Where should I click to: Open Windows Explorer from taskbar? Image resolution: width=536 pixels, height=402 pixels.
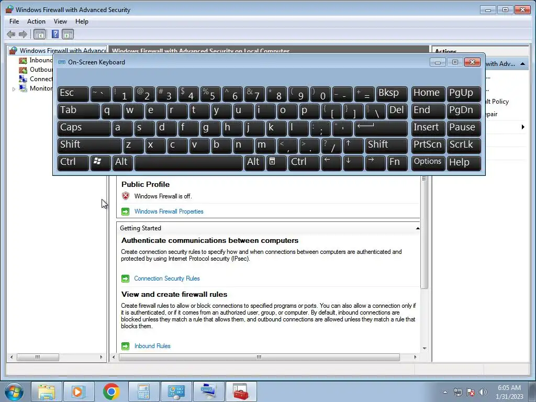coord(47,392)
